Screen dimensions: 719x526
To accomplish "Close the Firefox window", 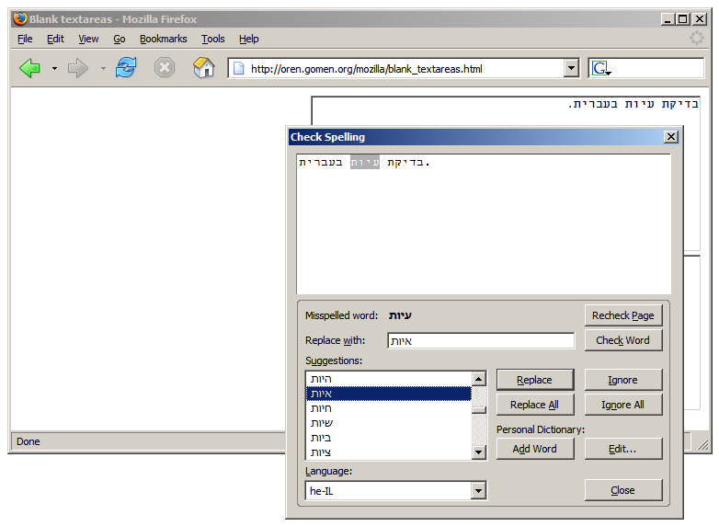I will pyautogui.click(x=700, y=19).
